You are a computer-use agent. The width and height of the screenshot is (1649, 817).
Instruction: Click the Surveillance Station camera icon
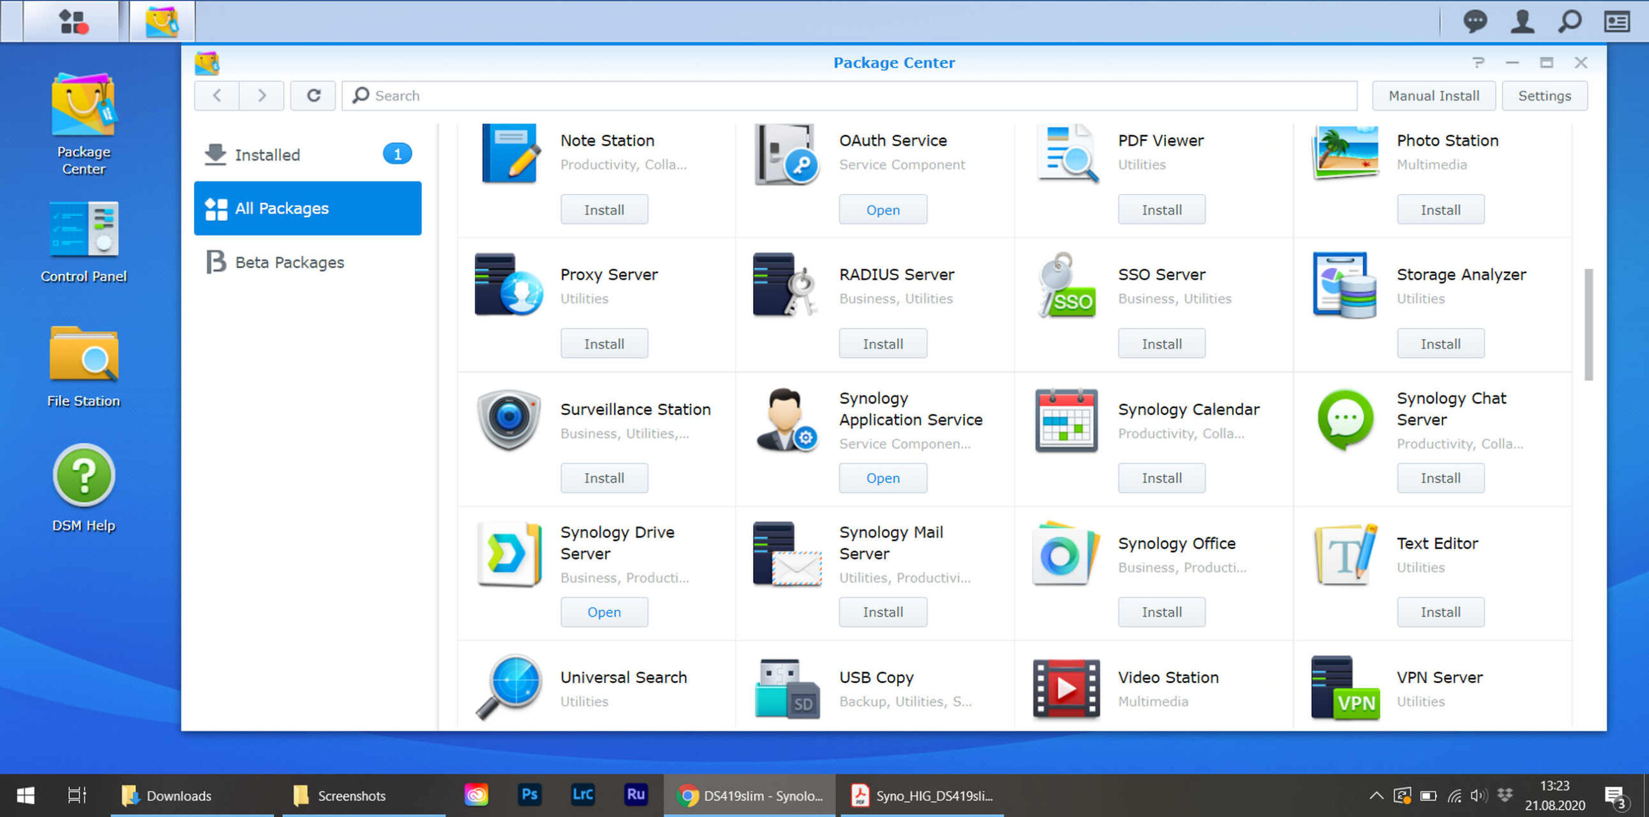(x=509, y=419)
